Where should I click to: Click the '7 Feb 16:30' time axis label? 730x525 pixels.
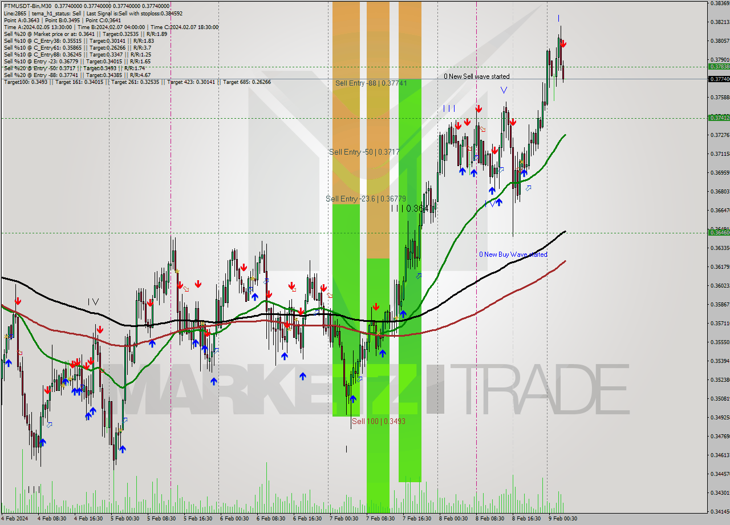tap(417, 519)
